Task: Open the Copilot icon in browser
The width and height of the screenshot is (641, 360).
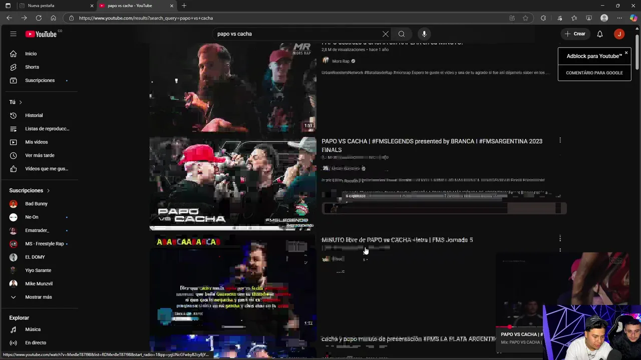Action: (x=633, y=18)
